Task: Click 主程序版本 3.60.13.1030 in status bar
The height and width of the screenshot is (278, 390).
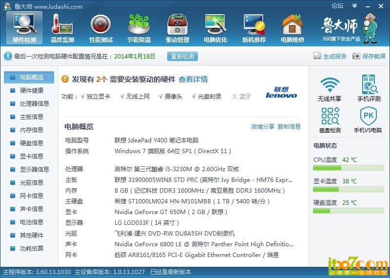Action: tap(37, 272)
